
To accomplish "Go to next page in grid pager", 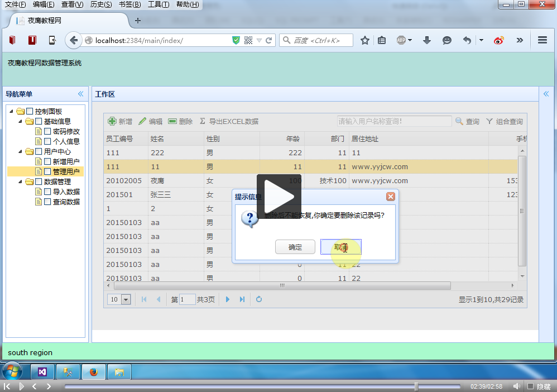I will pyautogui.click(x=228, y=299).
